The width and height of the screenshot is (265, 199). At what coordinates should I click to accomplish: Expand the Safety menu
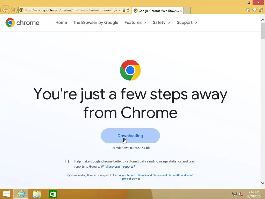tap(161, 23)
